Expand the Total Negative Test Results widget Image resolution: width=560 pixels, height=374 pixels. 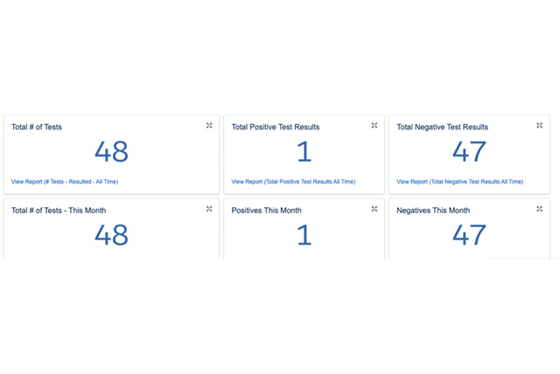(539, 126)
